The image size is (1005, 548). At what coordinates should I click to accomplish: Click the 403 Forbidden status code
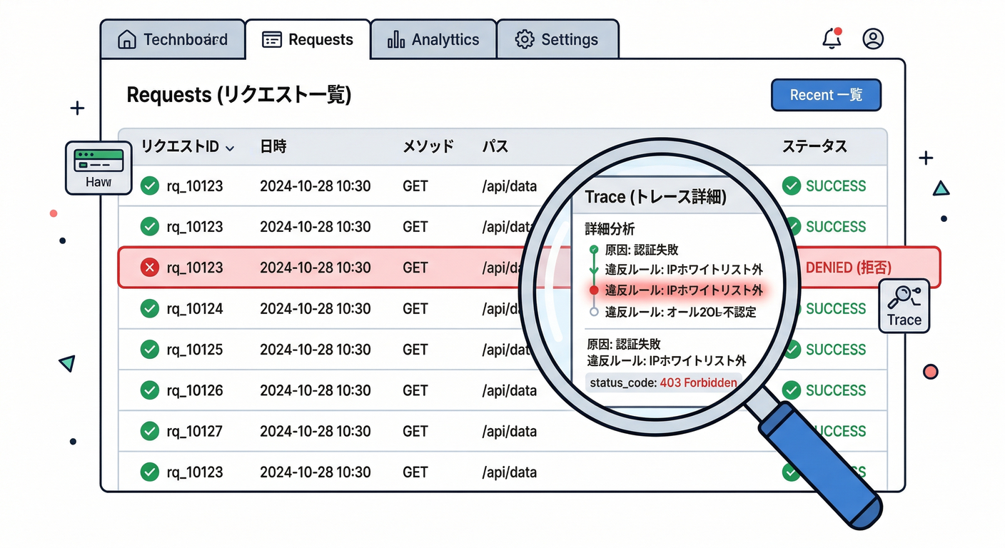pos(697,382)
